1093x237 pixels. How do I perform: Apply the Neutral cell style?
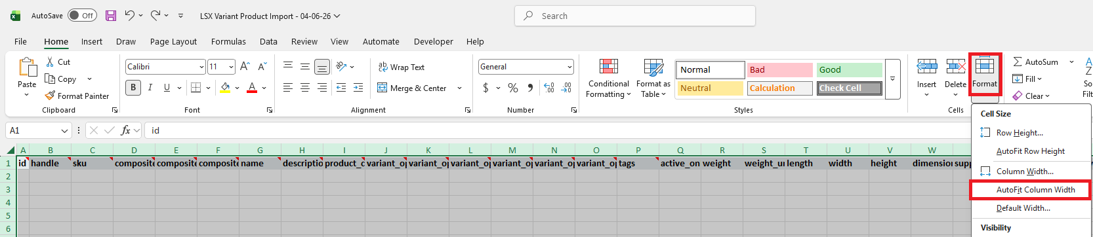tap(710, 88)
